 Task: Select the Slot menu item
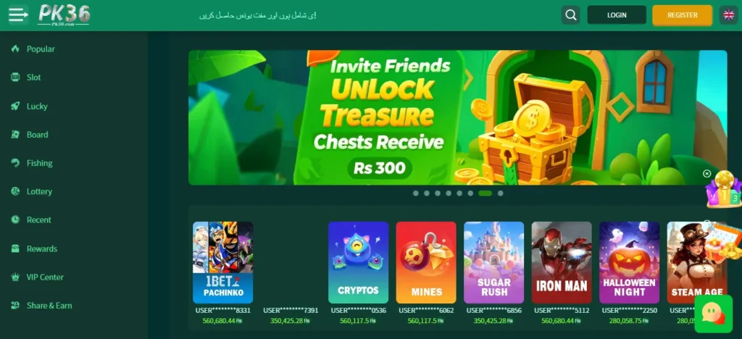tap(33, 78)
